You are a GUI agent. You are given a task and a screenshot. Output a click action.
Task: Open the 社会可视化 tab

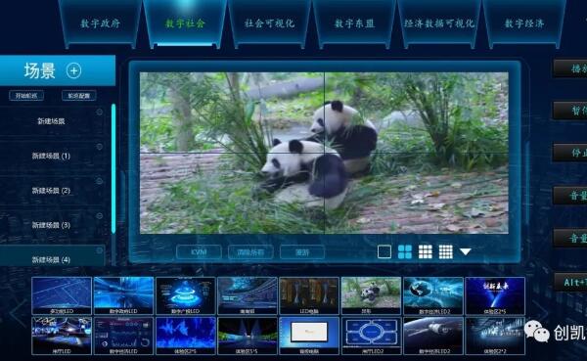[x=270, y=23]
